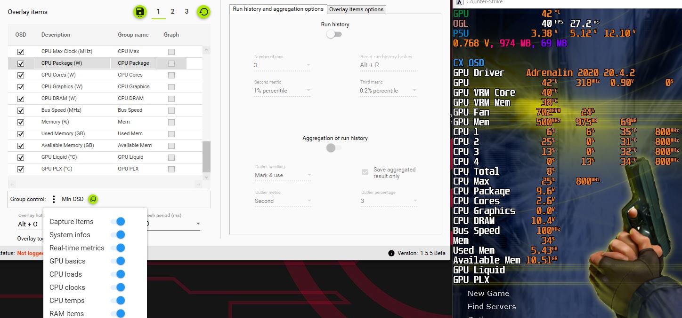Click the green save overlay configuration icon

[139, 12]
